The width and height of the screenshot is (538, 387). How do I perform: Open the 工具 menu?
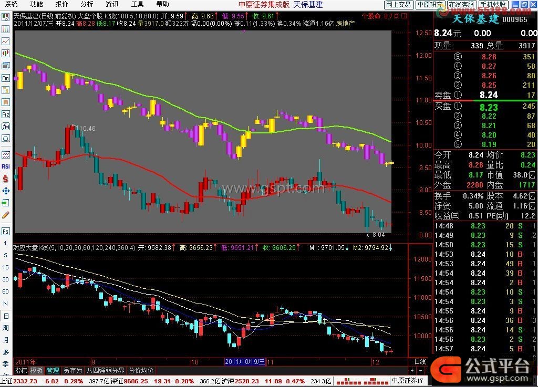coord(137,4)
